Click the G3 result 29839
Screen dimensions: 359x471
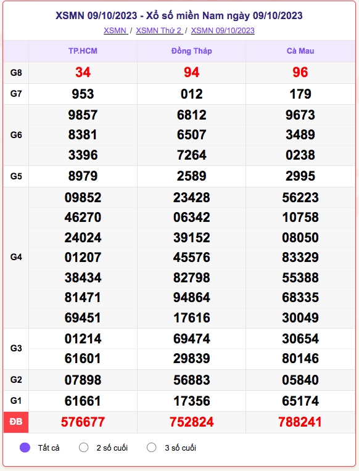pos(192,359)
